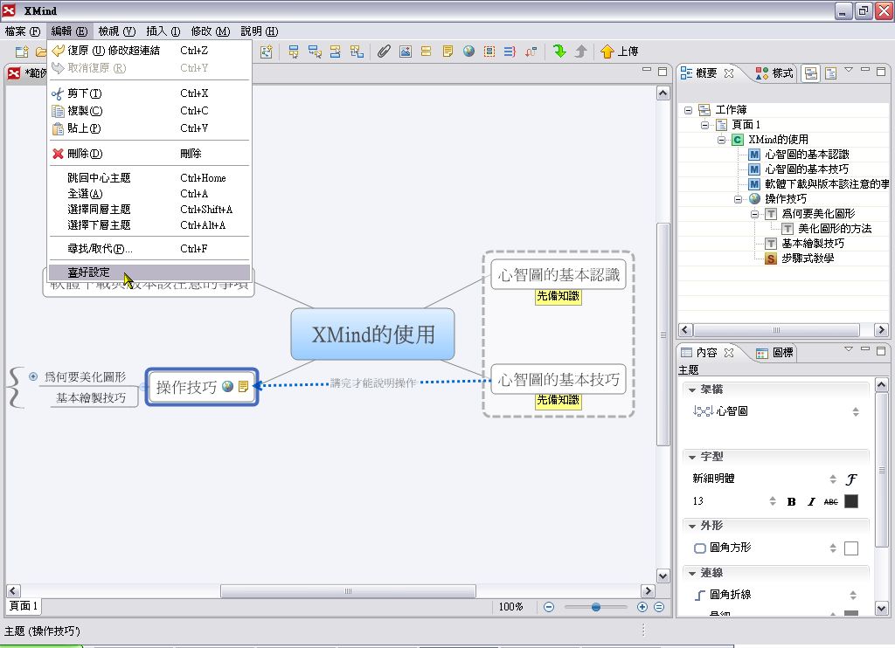Click the gray drill up arrow
Image resolution: width=895 pixels, height=648 pixels.
[580, 52]
